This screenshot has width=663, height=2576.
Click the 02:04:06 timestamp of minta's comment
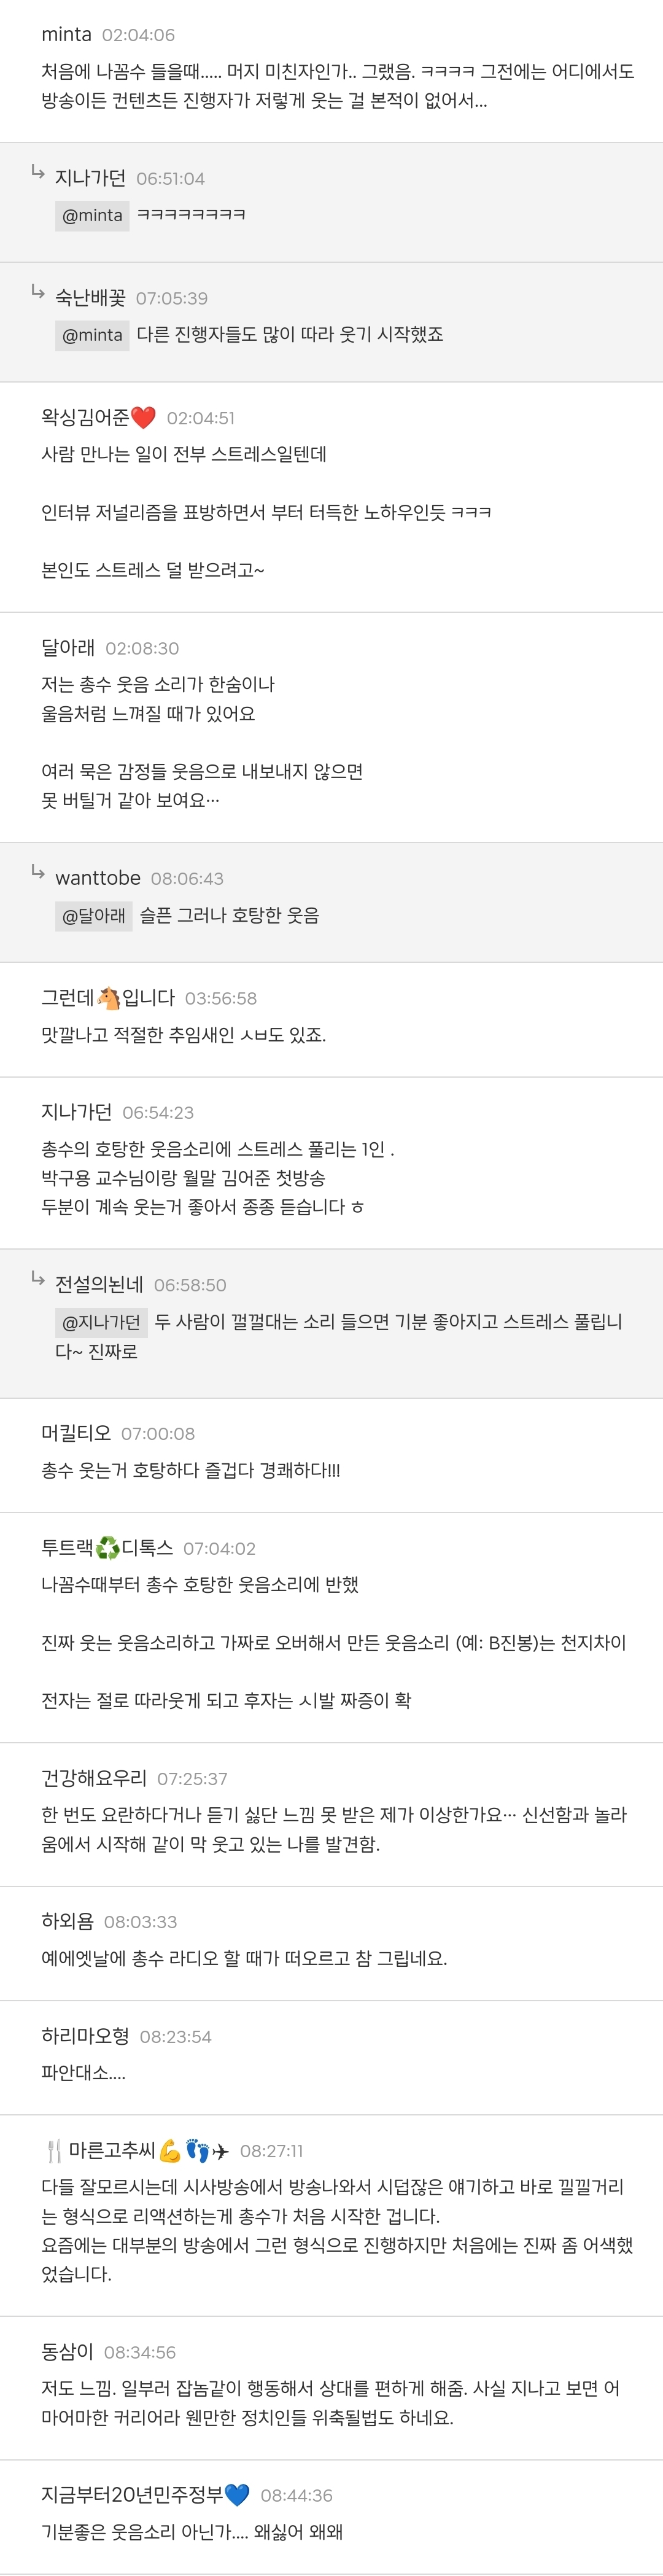138,35
